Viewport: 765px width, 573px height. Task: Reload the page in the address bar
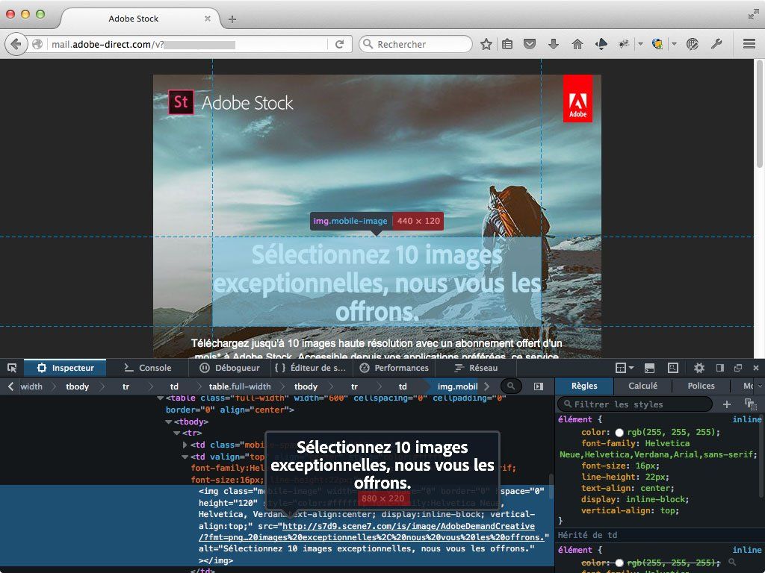(x=339, y=44)
